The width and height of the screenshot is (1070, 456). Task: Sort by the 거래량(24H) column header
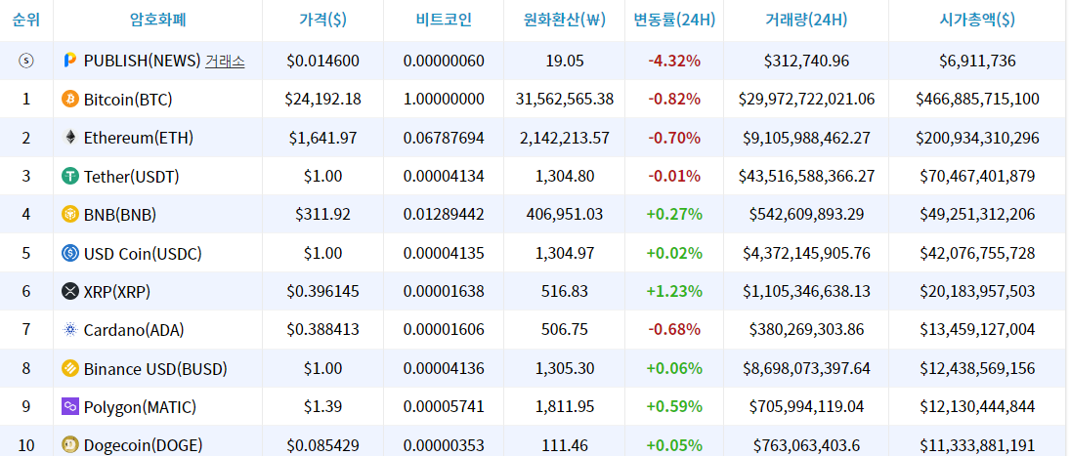pos(806,20)
